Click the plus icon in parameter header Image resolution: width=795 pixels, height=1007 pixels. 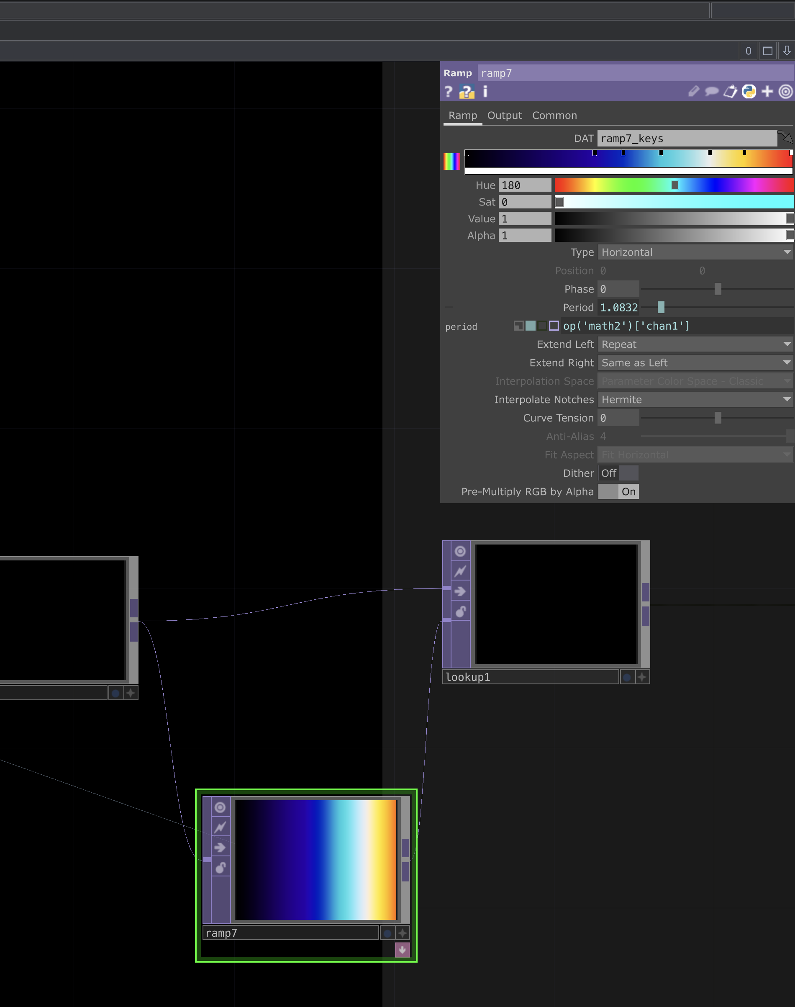[x=767, y=92]
